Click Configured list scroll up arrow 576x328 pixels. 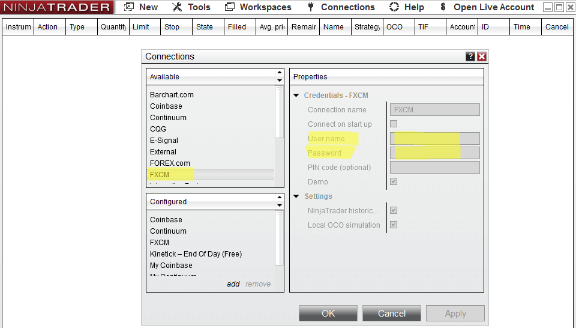click(280, 198)
